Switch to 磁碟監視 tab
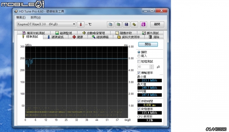 coord(64,33)
